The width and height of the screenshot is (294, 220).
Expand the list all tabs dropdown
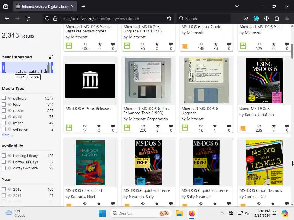(237, 6)
